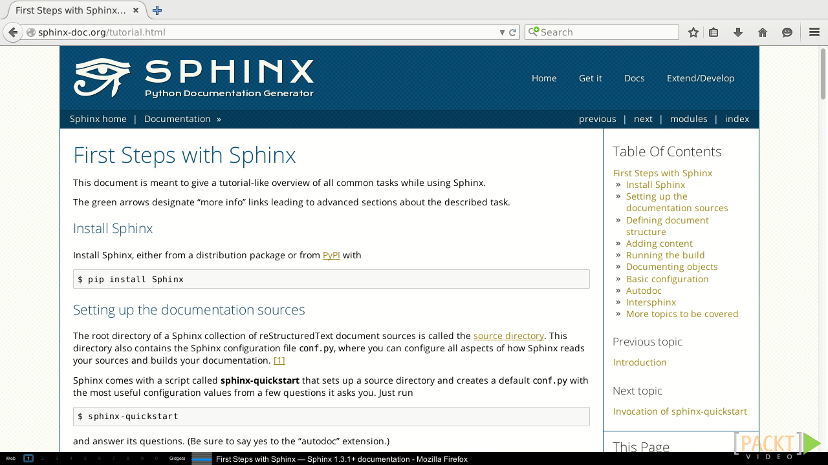828x465 pixels.
Task: Switch to workspace 1 in taskbar
Action: 28,459
